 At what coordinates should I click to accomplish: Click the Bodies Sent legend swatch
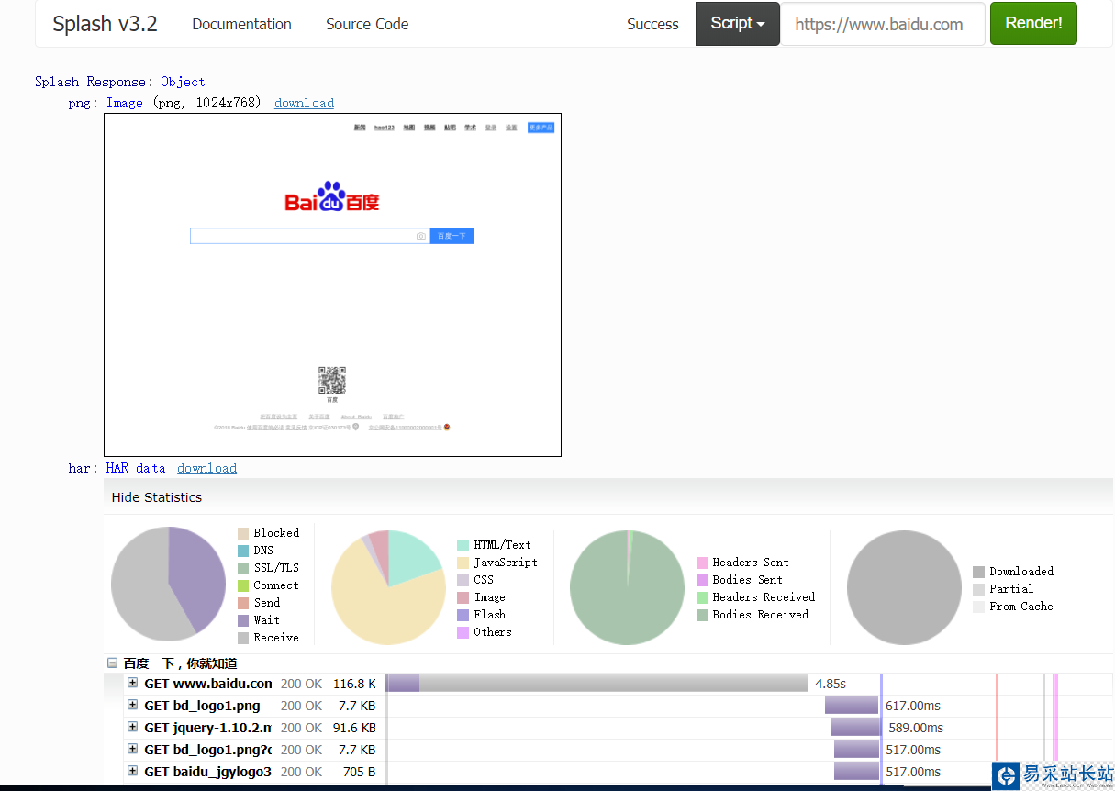point(703,580)
